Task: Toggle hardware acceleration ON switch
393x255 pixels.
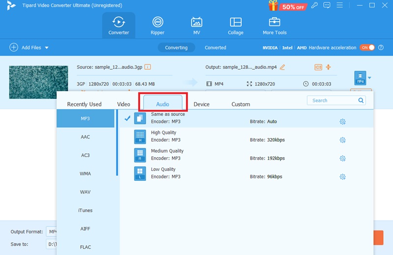Action: (367, 47)
